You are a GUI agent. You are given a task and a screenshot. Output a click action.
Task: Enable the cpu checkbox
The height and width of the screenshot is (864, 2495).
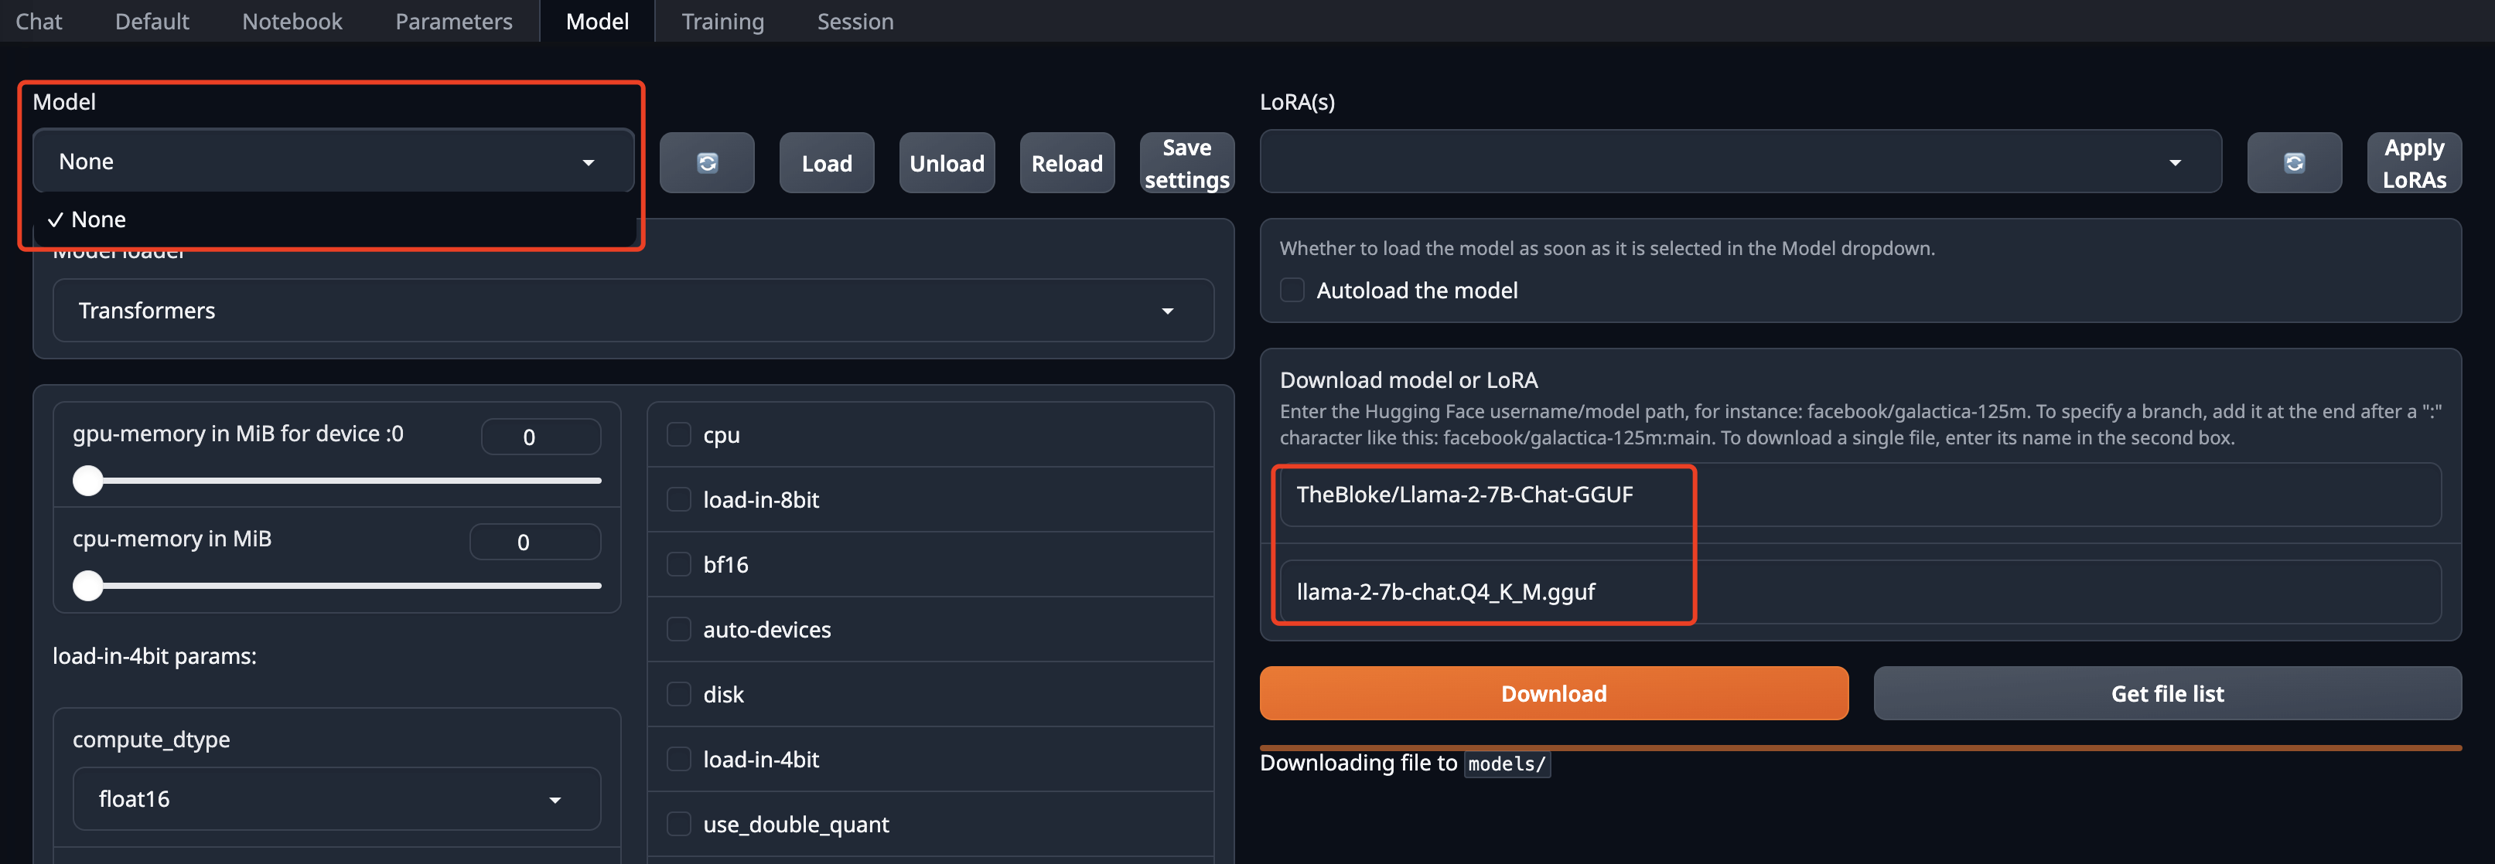679,434
